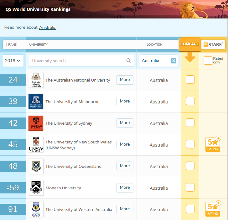Open UNSW 5-star rating badge
Screen dimensions: 228x220
pos(213,144)
